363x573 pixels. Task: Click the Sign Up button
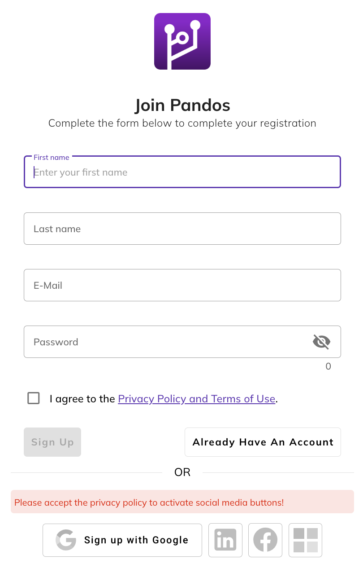point(52,442)
